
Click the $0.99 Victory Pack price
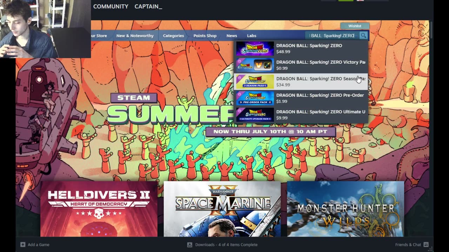coord(282,68)
